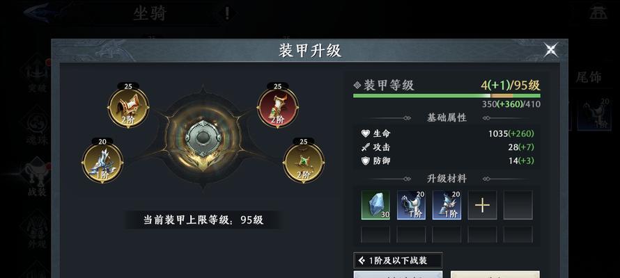Viewport: 620px width, 278px height.
Task: Open the 战装 sidebar tab
Action: point(37,179)
